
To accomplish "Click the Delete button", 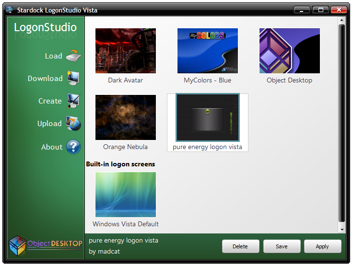I will [240, 246].
